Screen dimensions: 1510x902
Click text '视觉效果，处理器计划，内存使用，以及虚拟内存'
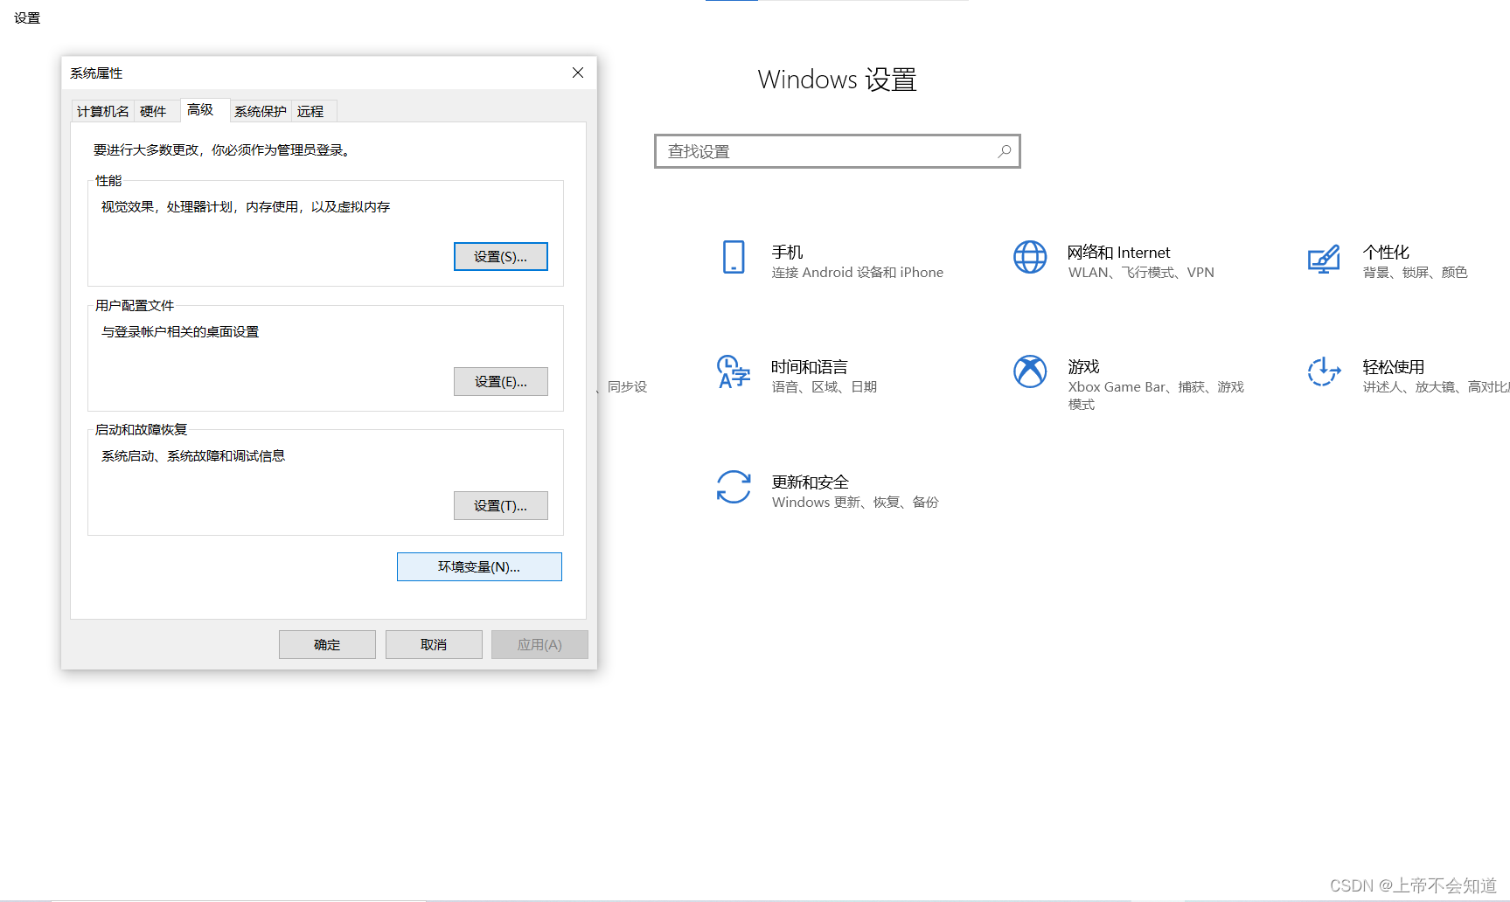(246, 206)
